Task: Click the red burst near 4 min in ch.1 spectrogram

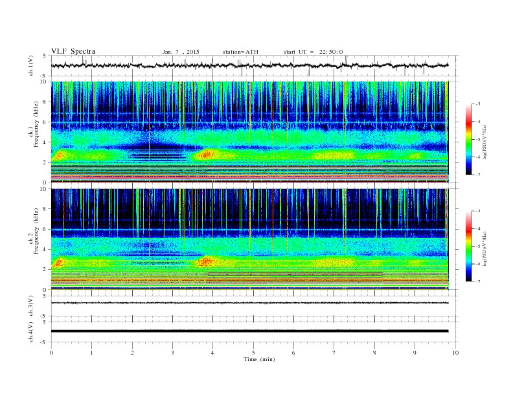Action: pos(206,154)
